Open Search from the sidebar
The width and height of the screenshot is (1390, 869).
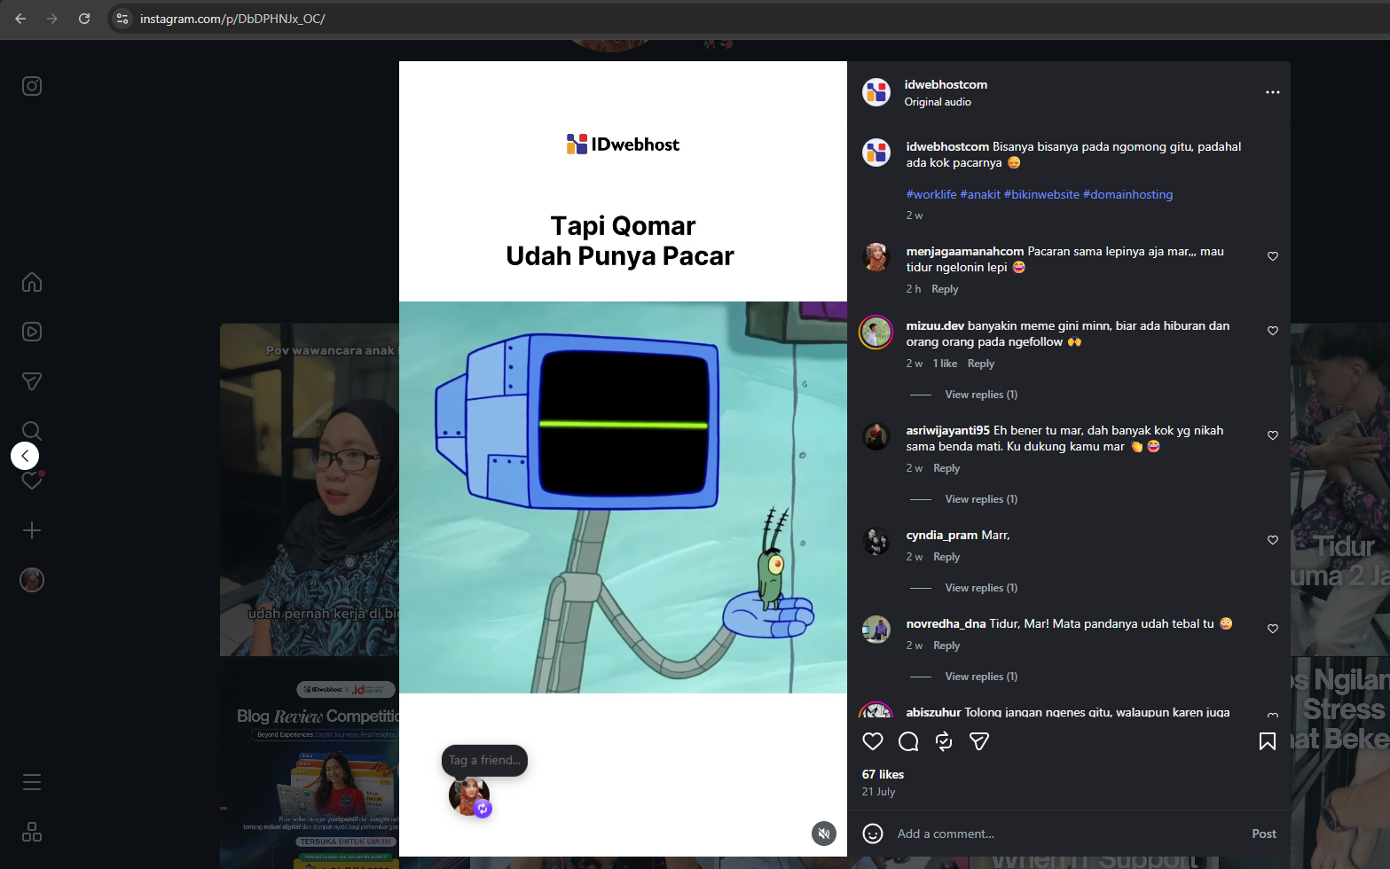click(32, 431)
